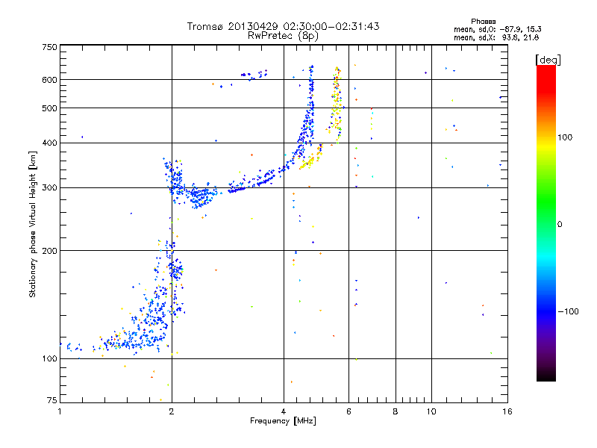Screen dimensions: 597x448
Task: Click the 'mean, sd,O: -87.9, 15.3' line
Action: pos(497,29)
